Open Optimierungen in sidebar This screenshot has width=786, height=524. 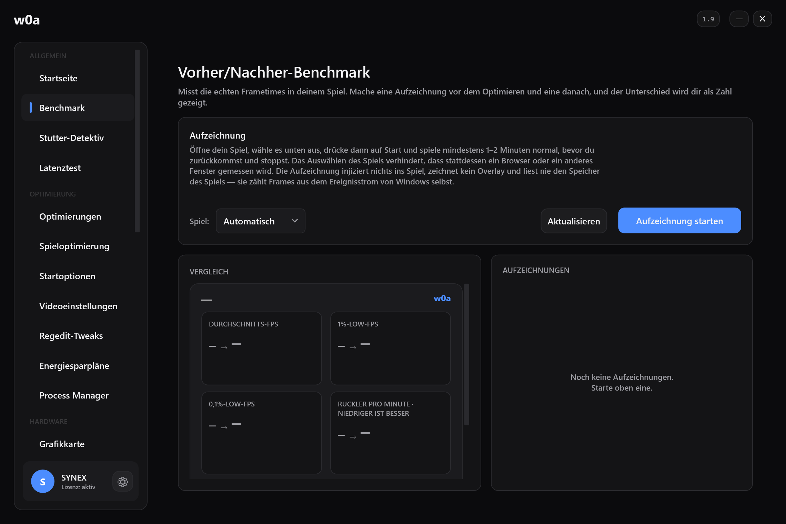point(78,216)
